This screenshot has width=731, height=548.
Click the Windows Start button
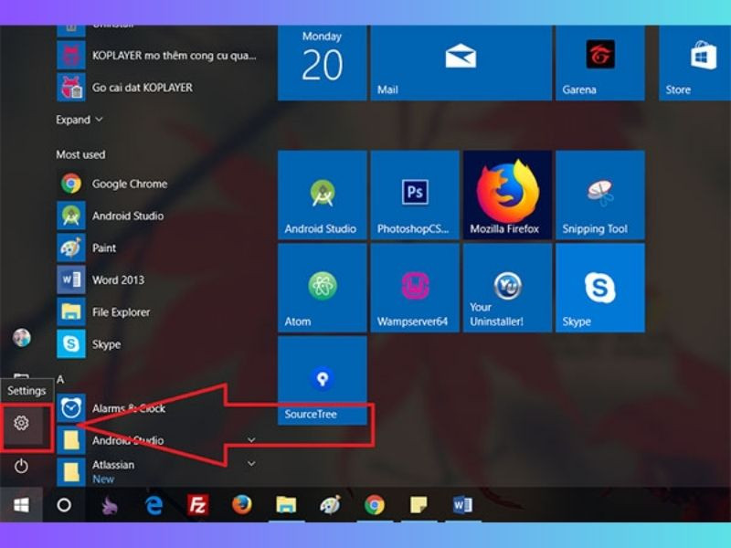click(x=21, y=505)
